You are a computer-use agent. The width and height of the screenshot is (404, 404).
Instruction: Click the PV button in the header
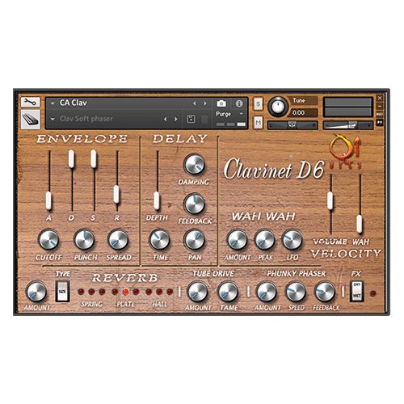(380, 123)
